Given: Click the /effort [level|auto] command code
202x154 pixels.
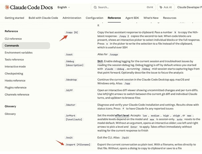Looking at the screenshot, I should coord(74,118).
